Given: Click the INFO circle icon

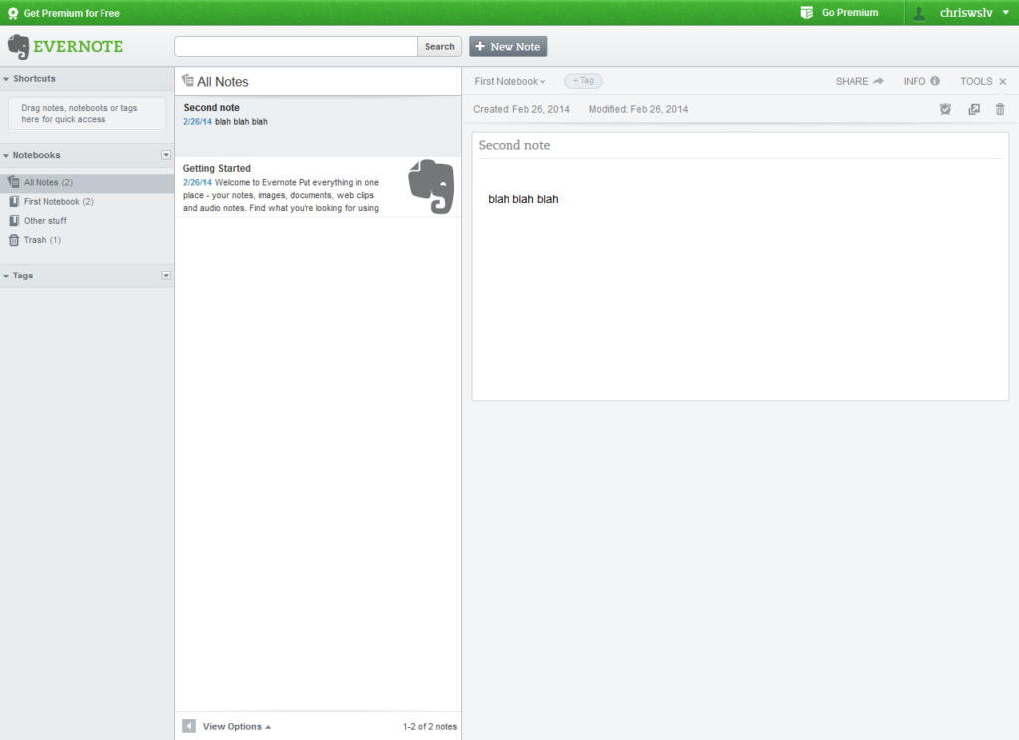Looking at the screenshot, I should [x=935, y=81].
